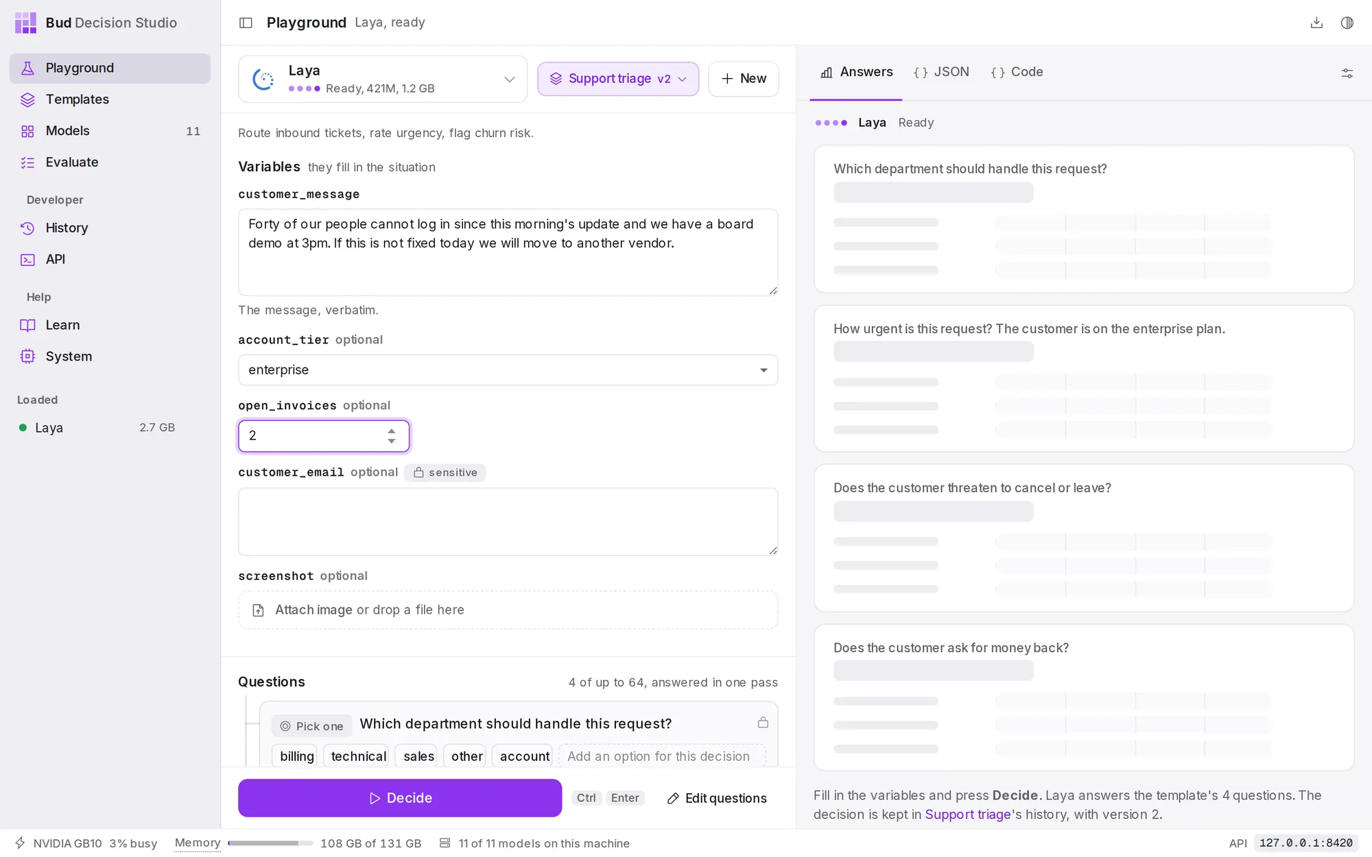
Task: Click the New button
Action: pyautogui.click(x=744, y=79)
